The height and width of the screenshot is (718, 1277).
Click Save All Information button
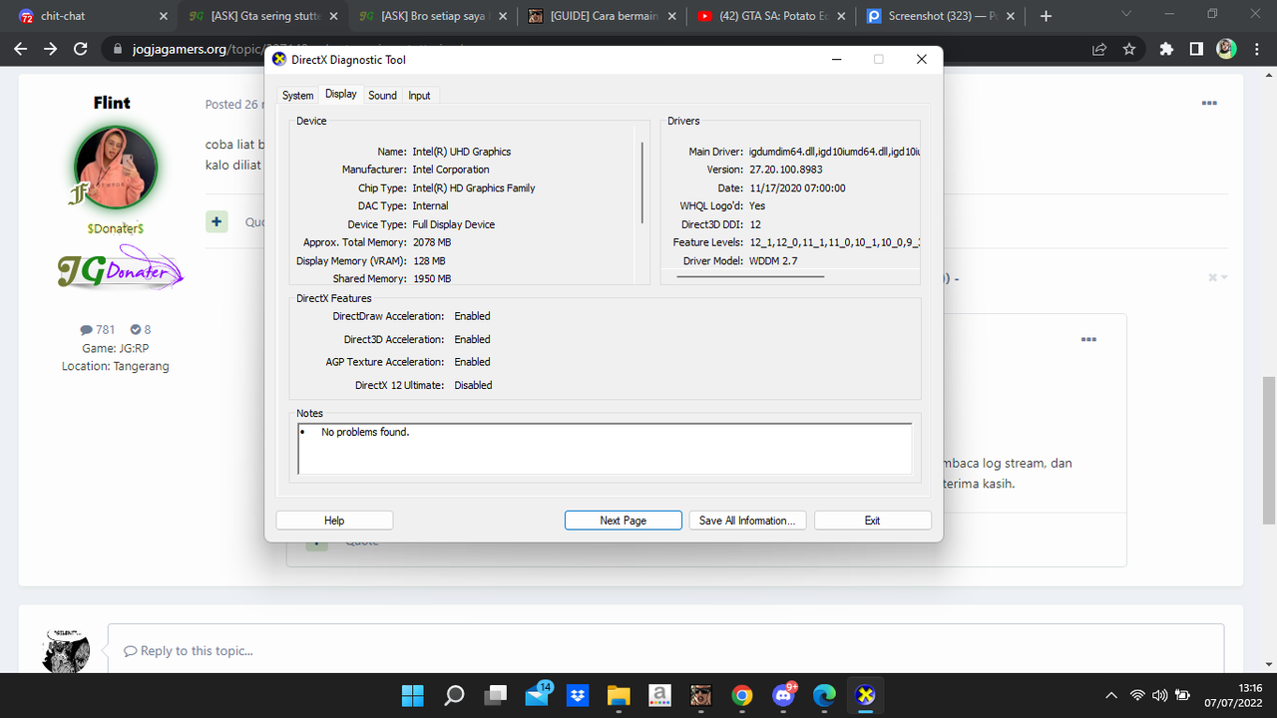(x=747, y=521)
